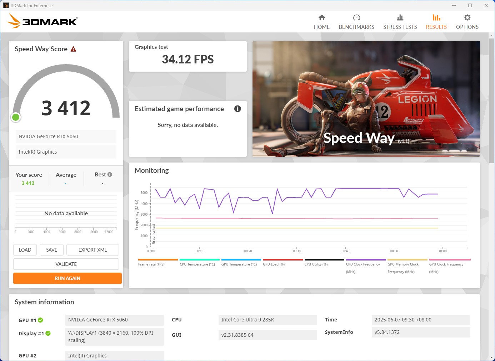Click the Speed Way benchmark banner image
495x361 pixels.
[x=366, y=99]
